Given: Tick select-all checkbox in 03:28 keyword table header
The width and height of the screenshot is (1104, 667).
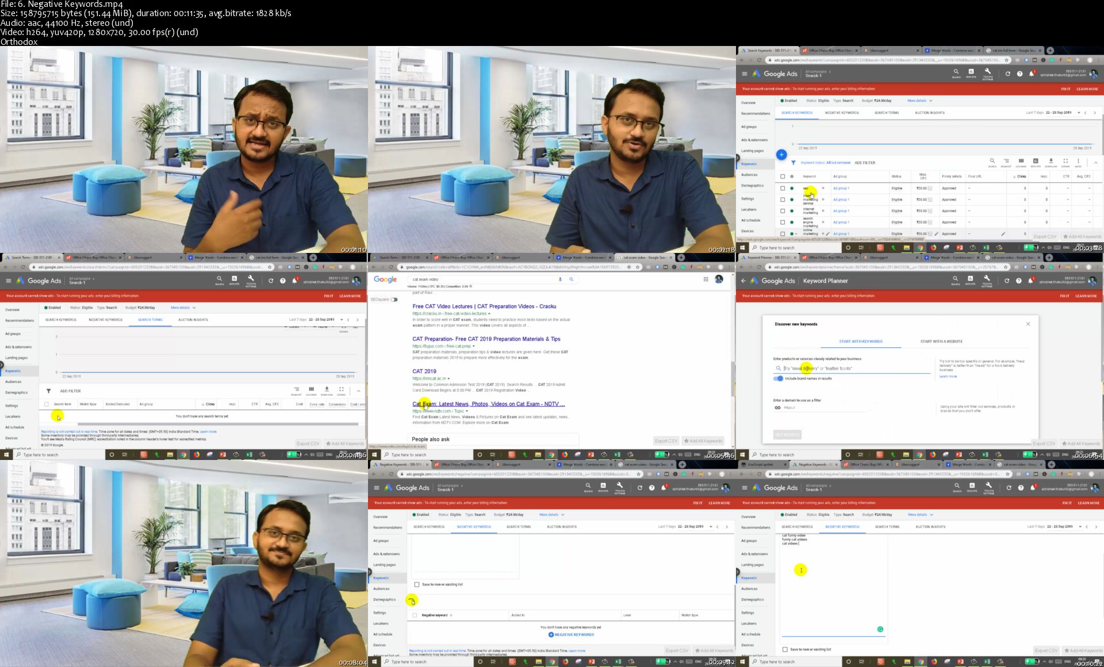Looking at the screenshot, I should point(783,177).
